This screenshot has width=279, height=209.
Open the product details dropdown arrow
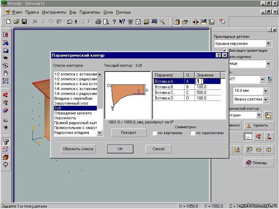(269, 64)
